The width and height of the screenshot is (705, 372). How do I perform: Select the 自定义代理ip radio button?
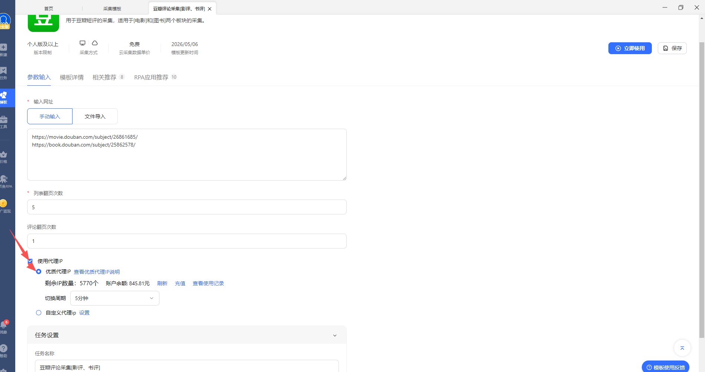click(x=39, y=313)
